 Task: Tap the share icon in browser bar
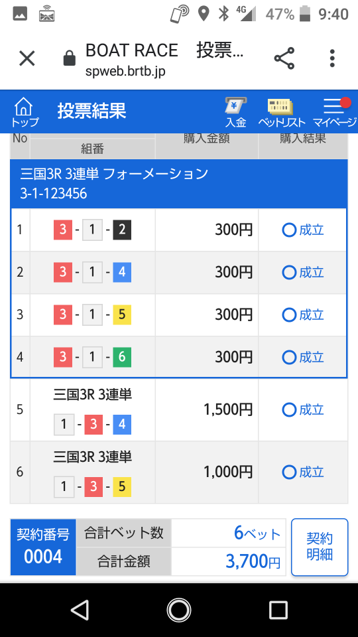(284, 58)
